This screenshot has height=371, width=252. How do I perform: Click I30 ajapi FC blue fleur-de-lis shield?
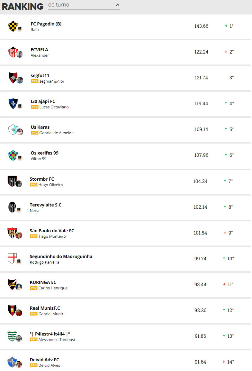(x=13, y=104)
